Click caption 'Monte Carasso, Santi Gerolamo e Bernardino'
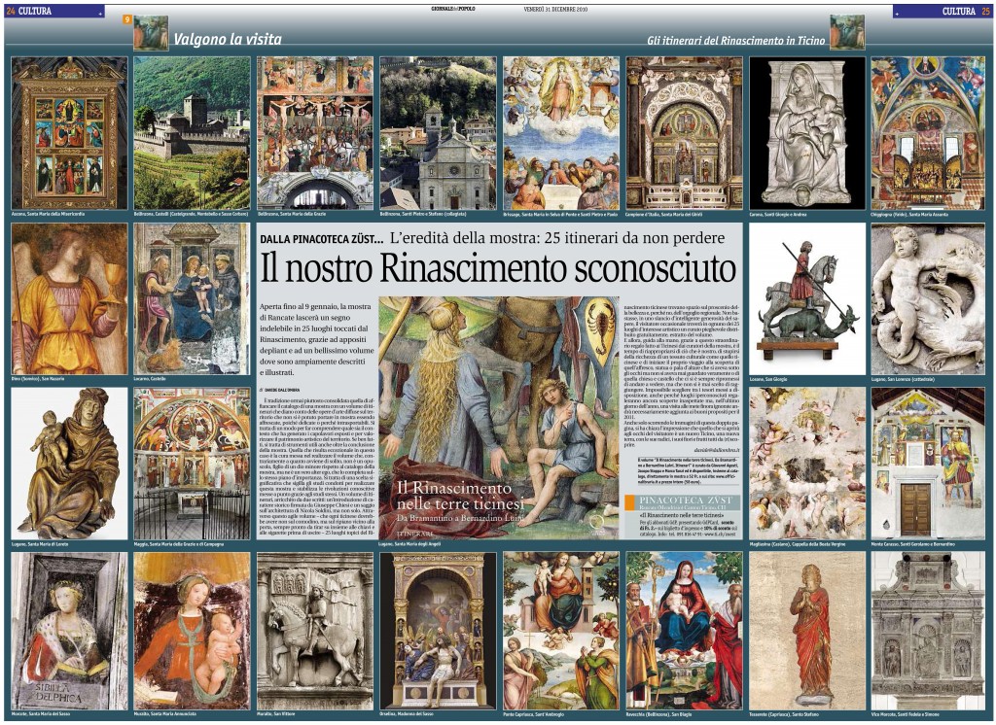The width and height of the screenshot is (996, 725). coord(912,544)
